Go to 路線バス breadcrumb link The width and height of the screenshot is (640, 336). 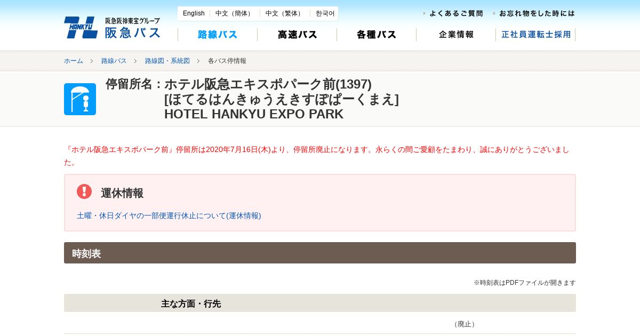tap(114, 61)
